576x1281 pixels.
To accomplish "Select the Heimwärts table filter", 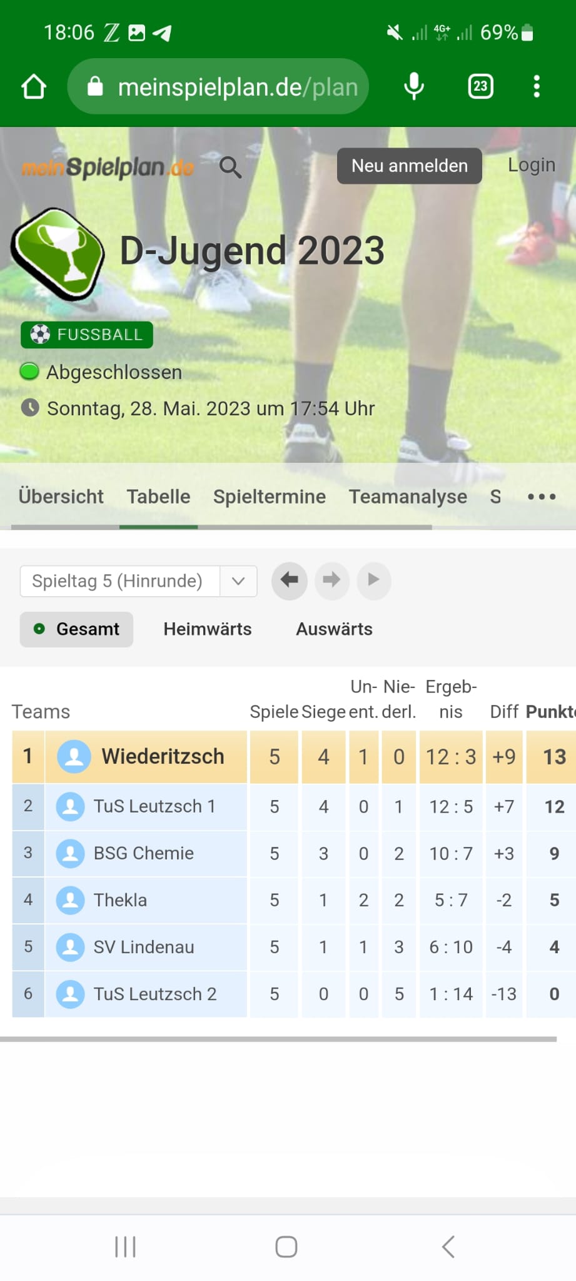I will pyautogui.click(x=208, y=629).
